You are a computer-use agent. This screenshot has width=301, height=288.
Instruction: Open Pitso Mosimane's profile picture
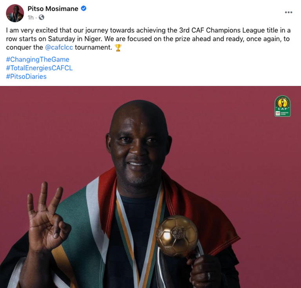(x=15, y=13)
